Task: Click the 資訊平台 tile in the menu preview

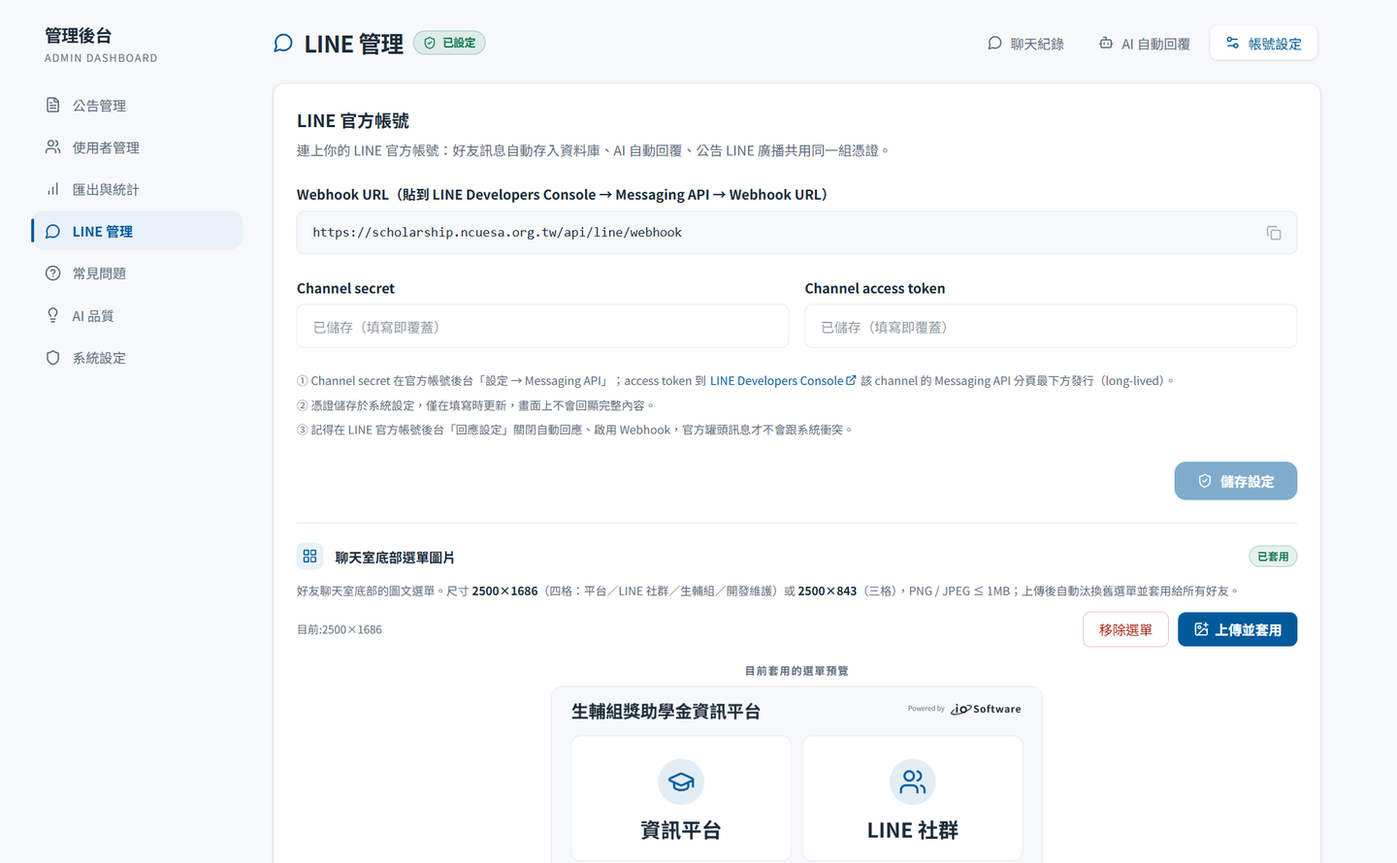Action: [x=681, y=798]
